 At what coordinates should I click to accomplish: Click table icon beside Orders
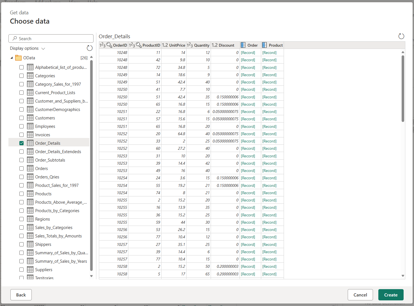click(x=30, y=168)
